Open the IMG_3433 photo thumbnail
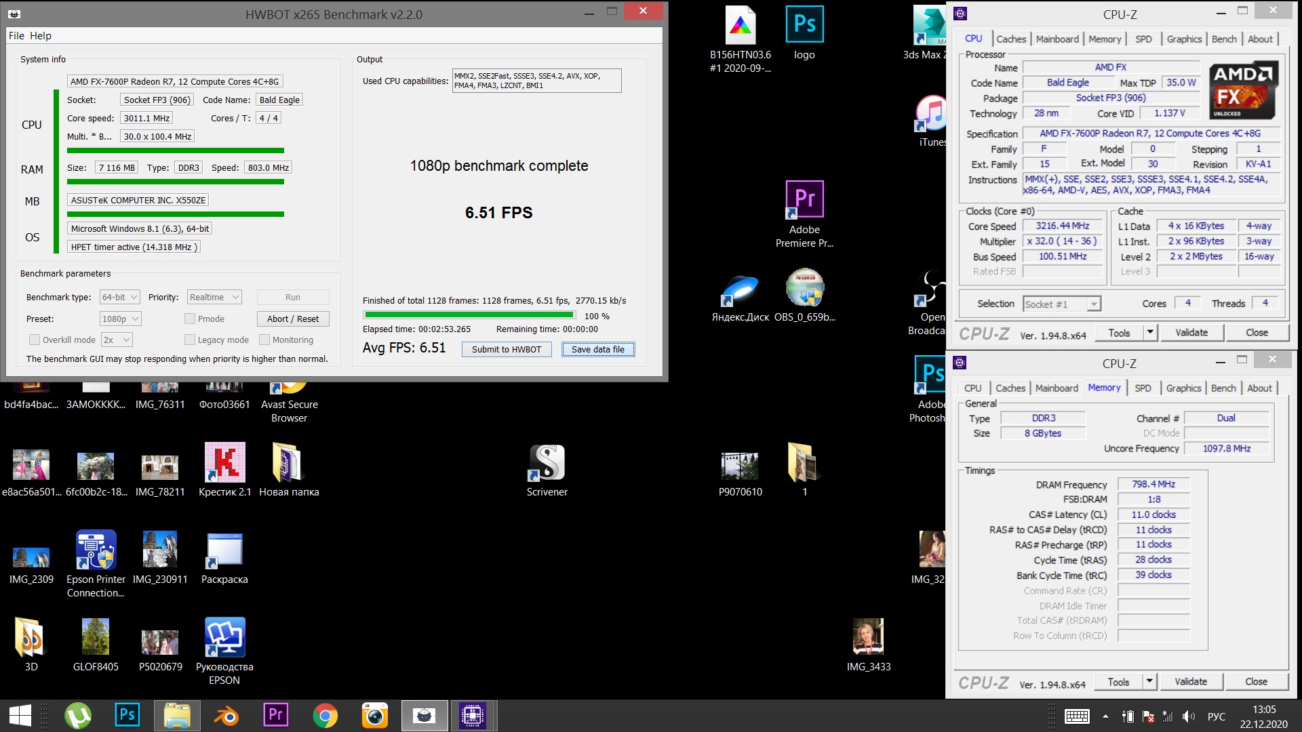This screenshot has height=732, width=1302. [868, 645]
